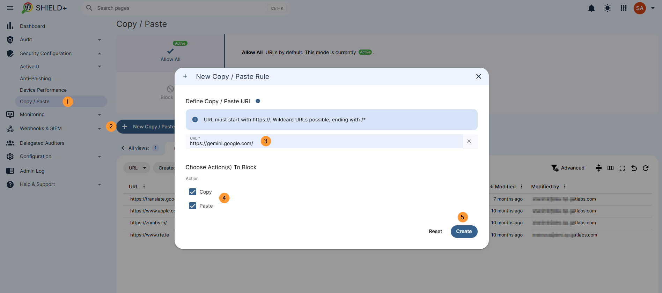Expand the Configuration section
662x293 pixels.
tap(100, 157)
